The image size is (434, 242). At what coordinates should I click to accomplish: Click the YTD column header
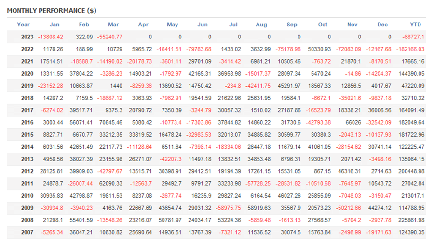(x=416, y=25)
